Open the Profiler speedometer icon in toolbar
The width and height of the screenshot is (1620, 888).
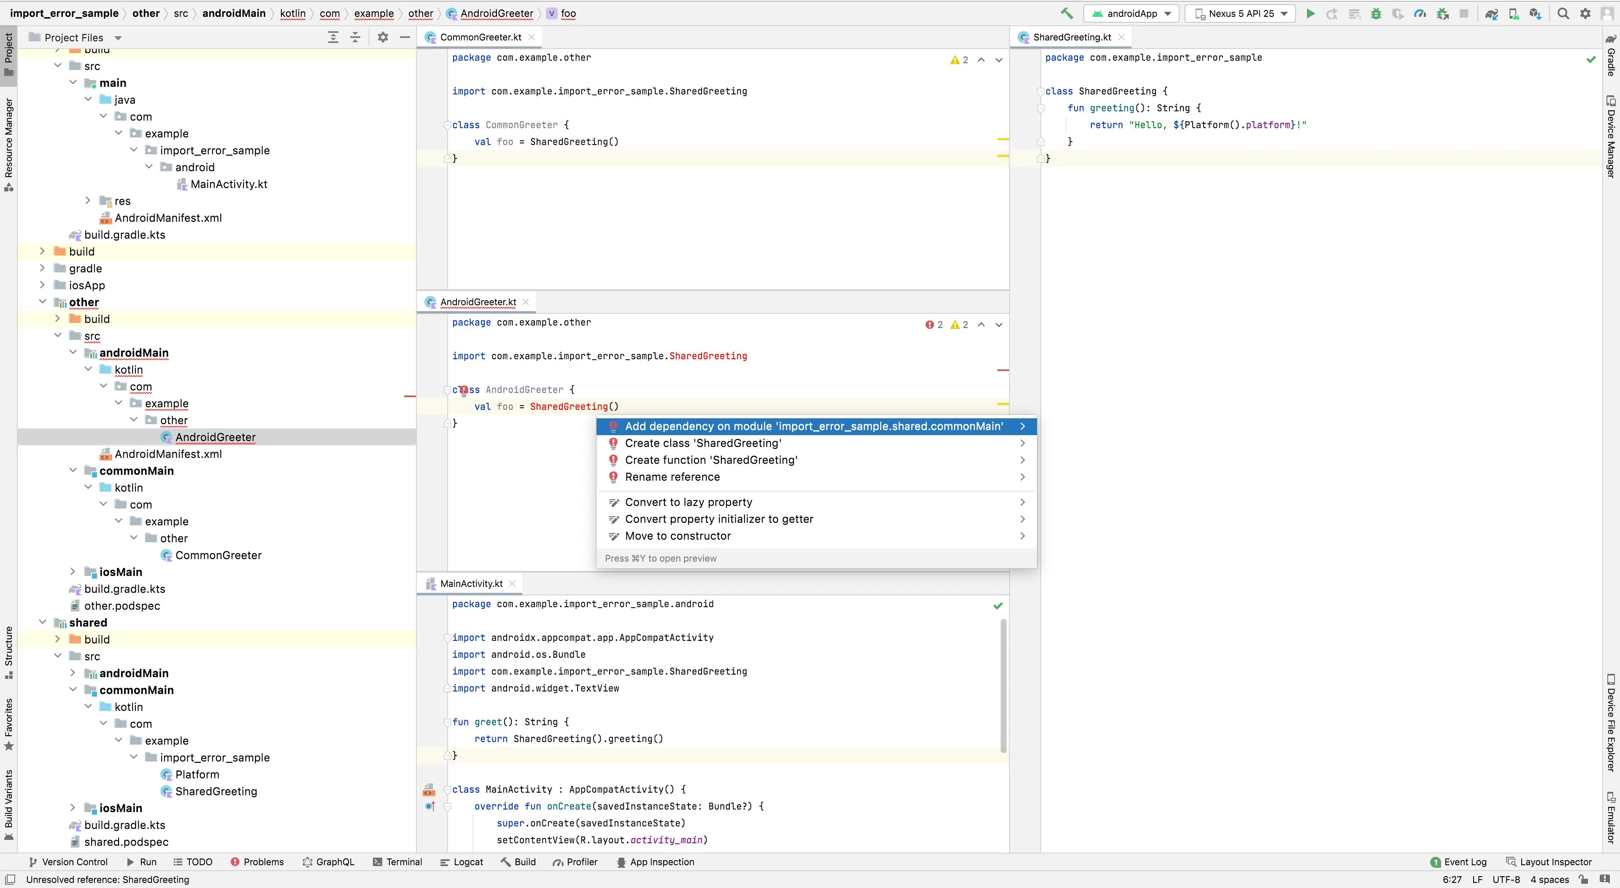point(1420,13)
